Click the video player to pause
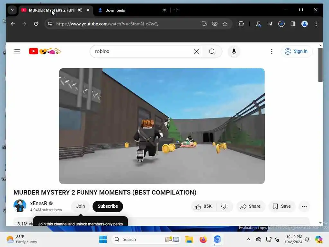This screenshot has height=247, width=329. (x=162, y=126)
